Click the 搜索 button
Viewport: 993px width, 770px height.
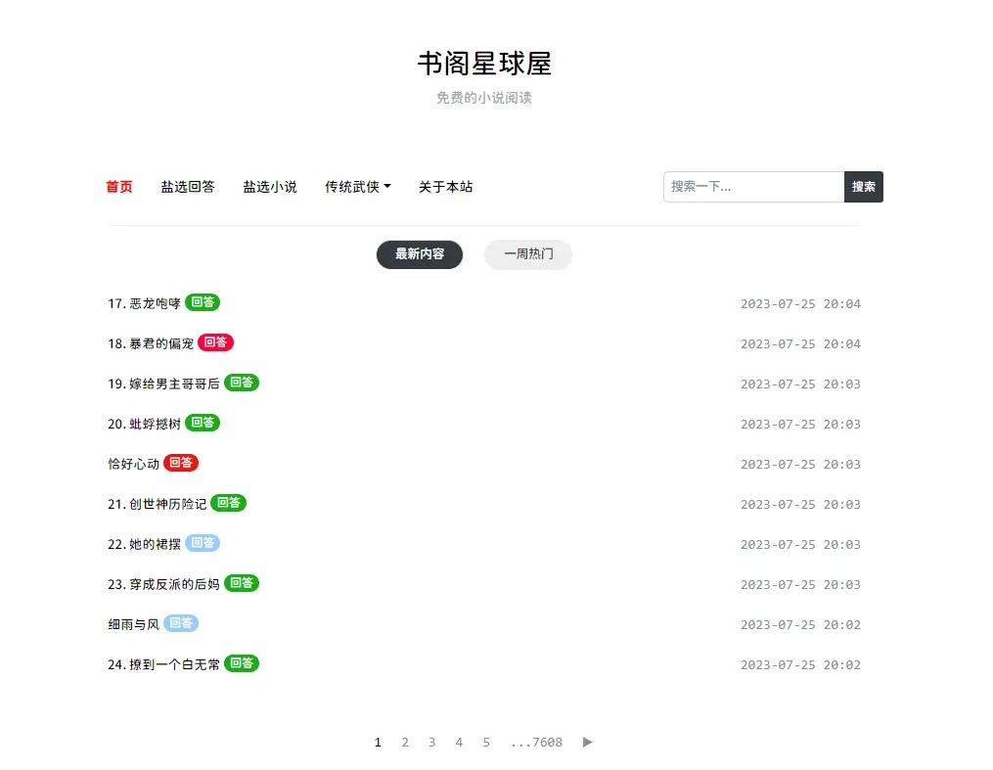(x=863, y=186)
